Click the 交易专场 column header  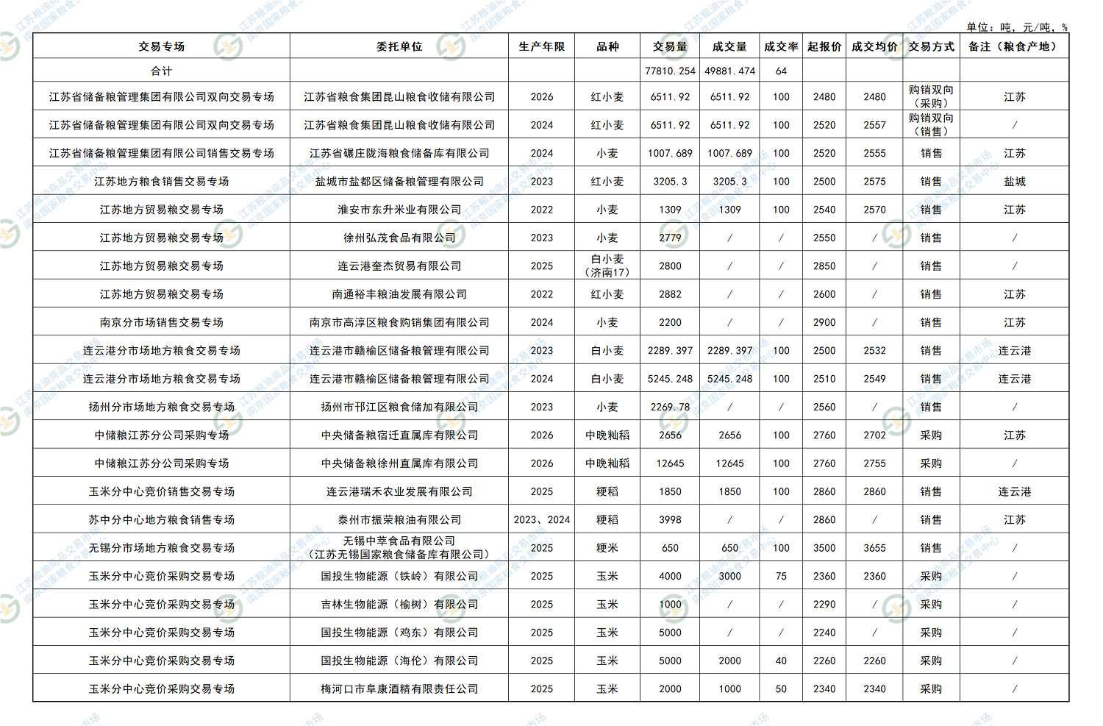pos(161,46)
